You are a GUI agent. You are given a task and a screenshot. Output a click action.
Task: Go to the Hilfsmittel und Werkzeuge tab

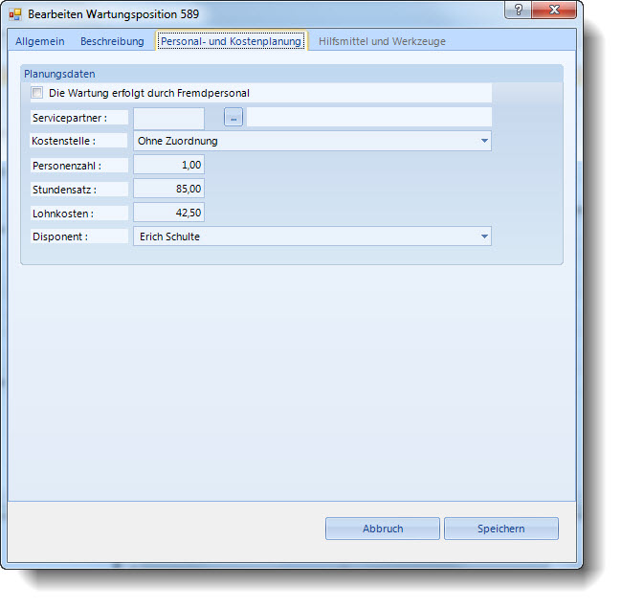[382, 41]
